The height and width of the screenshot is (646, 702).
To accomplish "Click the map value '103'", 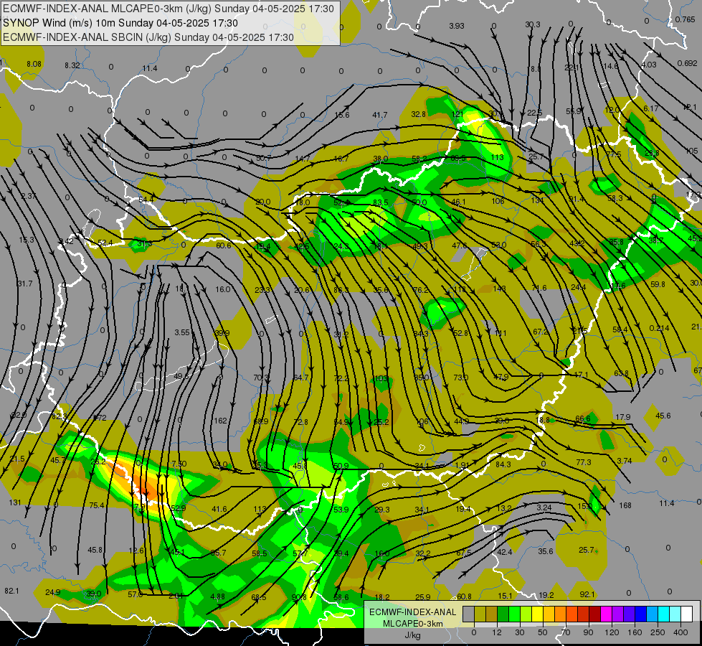I will click(x=381, y=378).
